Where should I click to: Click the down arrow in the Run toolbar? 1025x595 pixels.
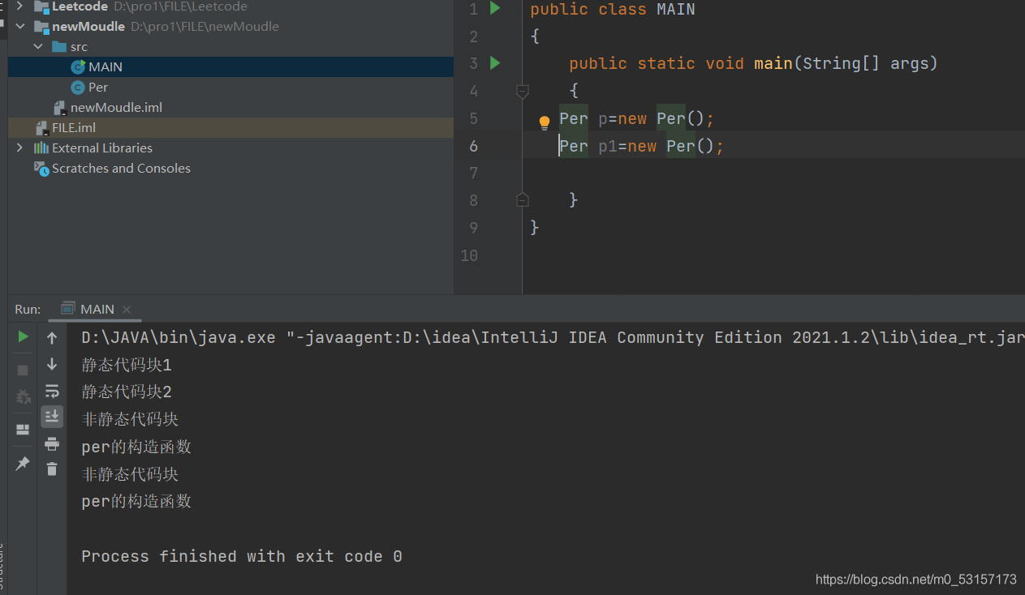click(52, 364)
